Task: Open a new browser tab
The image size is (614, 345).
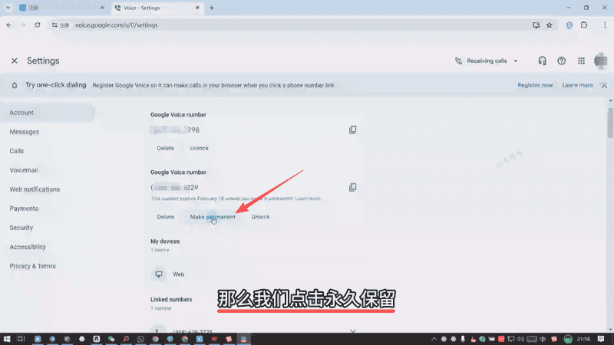Action: 212,8
